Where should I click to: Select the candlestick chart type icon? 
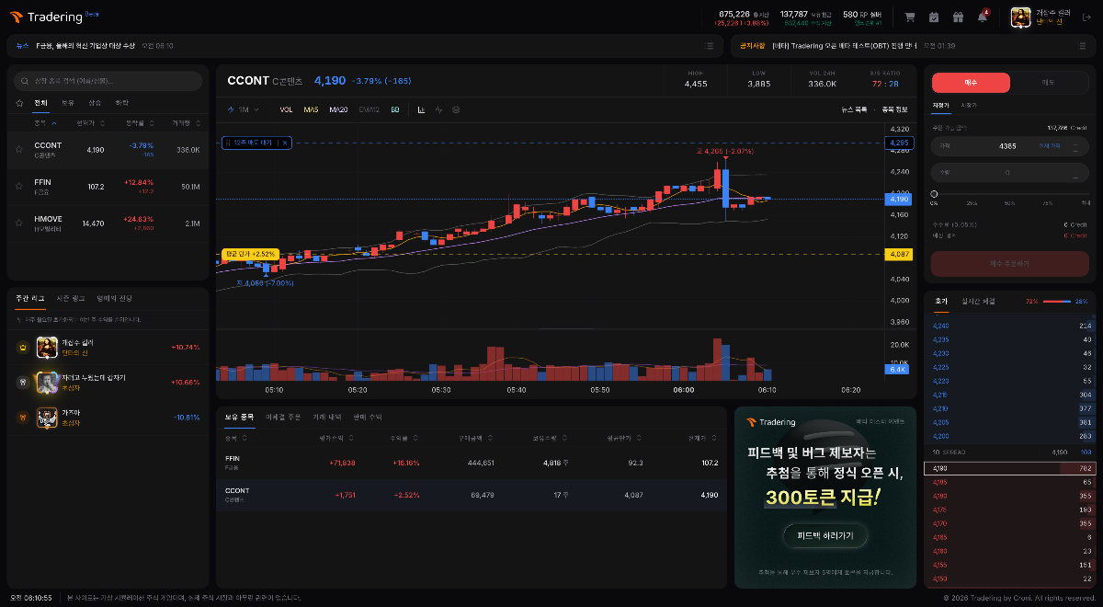421,109
